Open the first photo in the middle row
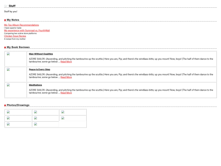This screenshot has width=221, height=166. [x=8, y=118]
